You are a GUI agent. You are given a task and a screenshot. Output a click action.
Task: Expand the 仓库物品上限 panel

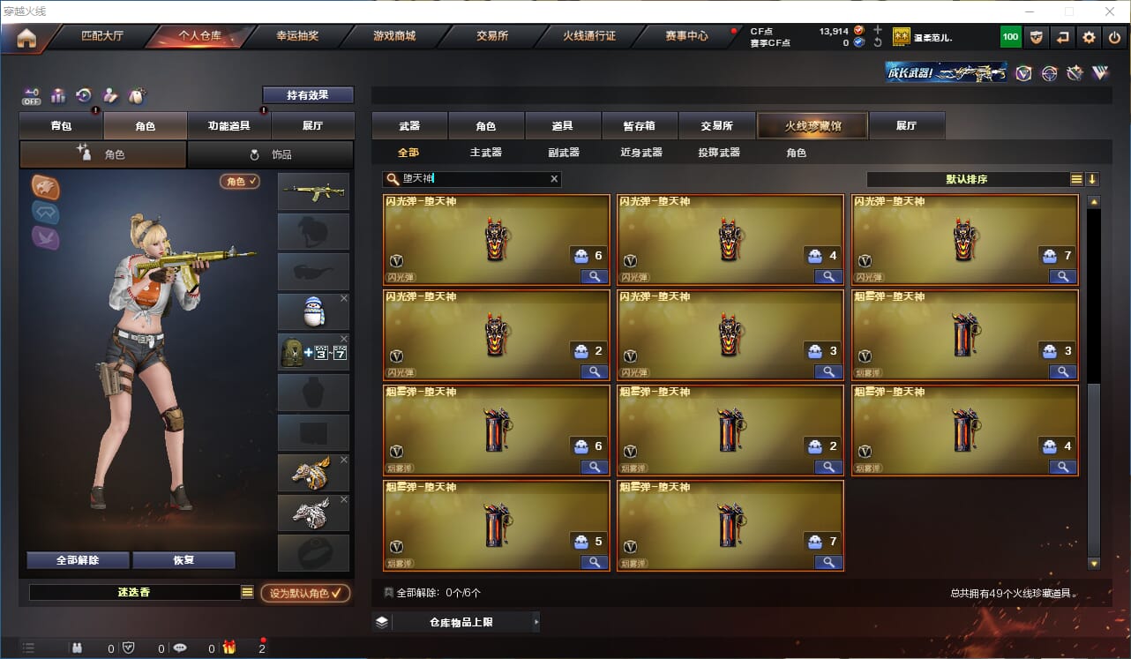(456, 622)
